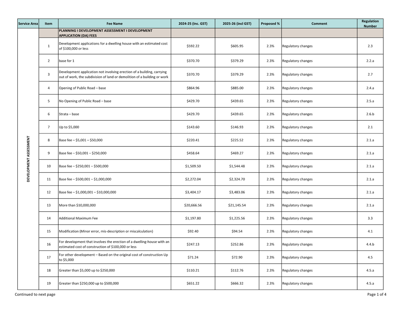The height and width of the screenshot is (309, 401).
Task: Click the 'Item' column header
Action: [48, 23]
